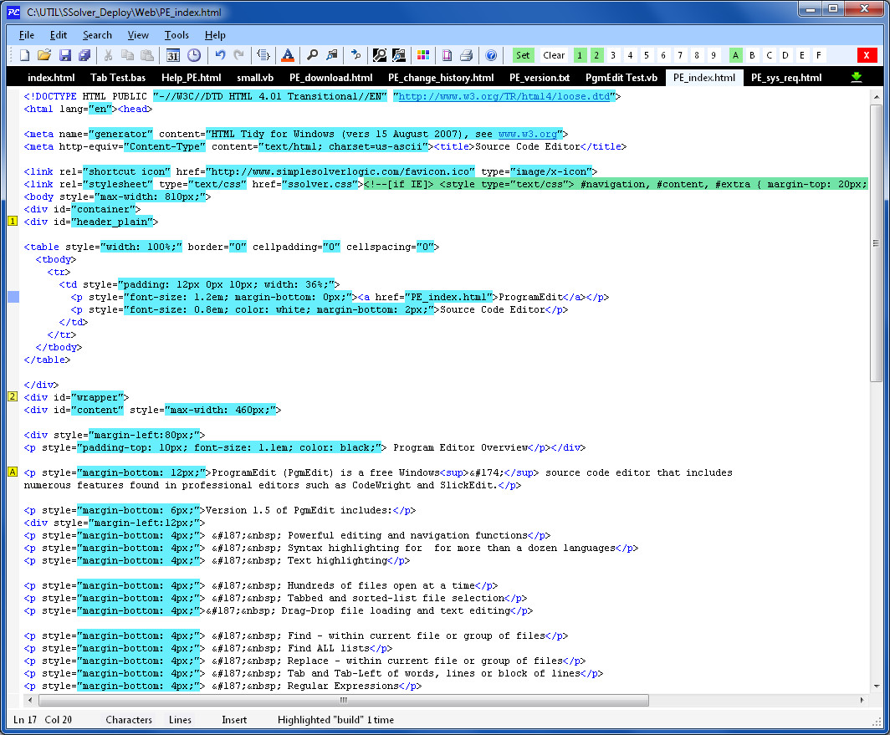This screenshot has width=890, height=735.
Task: Toggle bookmark 5 in the toolbar
Action: point(646,55)
